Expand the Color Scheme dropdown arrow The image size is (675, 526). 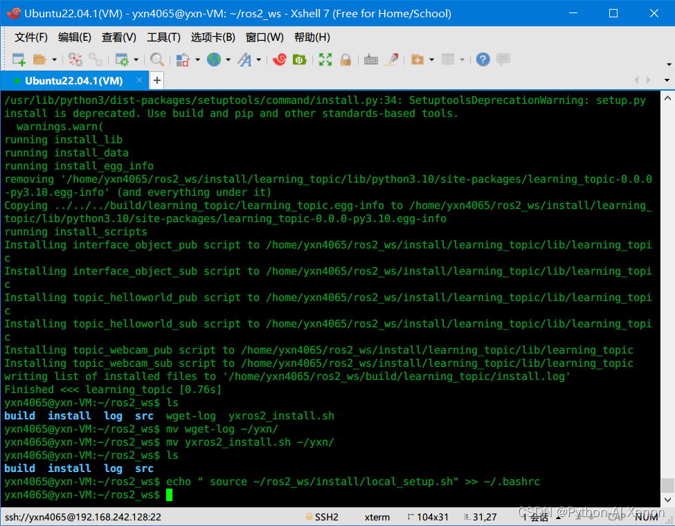tap(197, 60)
